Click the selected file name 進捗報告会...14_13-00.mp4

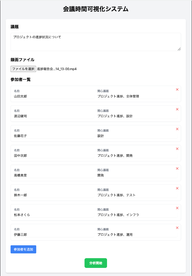pos(57,69)
